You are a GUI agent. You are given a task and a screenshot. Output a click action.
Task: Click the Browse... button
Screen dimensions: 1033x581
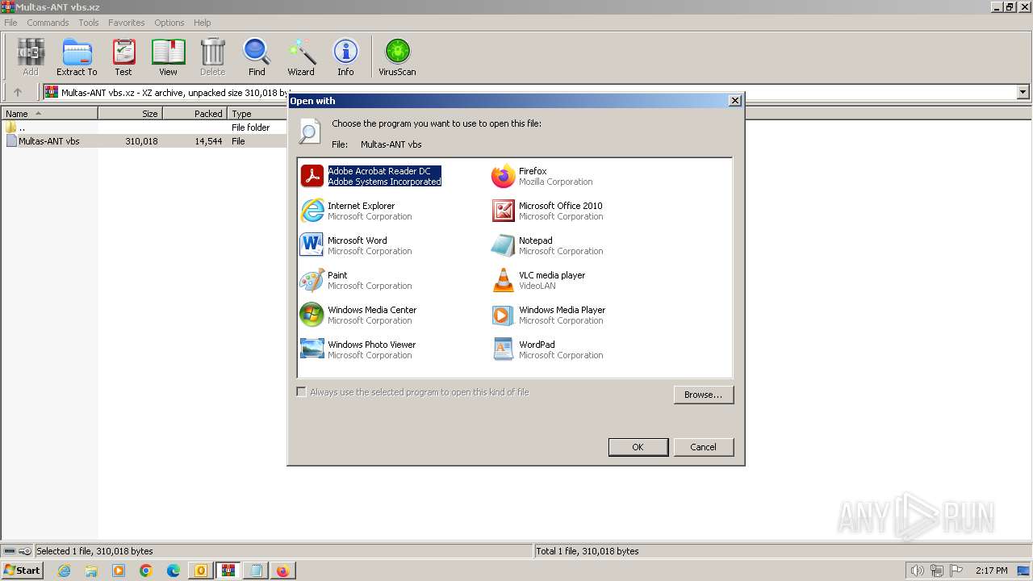(703, 395)
